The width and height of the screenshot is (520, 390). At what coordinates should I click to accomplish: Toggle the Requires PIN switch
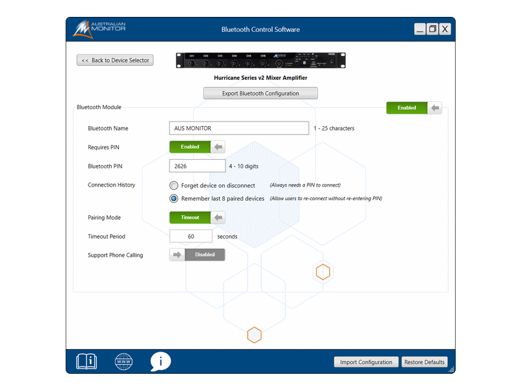coord(198,147)
